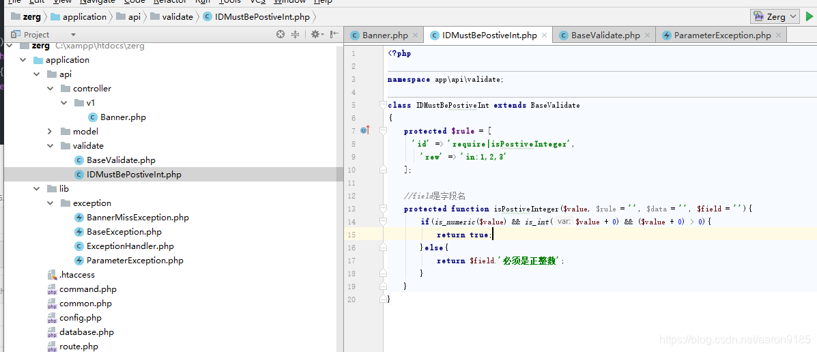Close the Banner.php tab
The width and height of the screenshot is (817, 352).
click(x=415, y=35)
